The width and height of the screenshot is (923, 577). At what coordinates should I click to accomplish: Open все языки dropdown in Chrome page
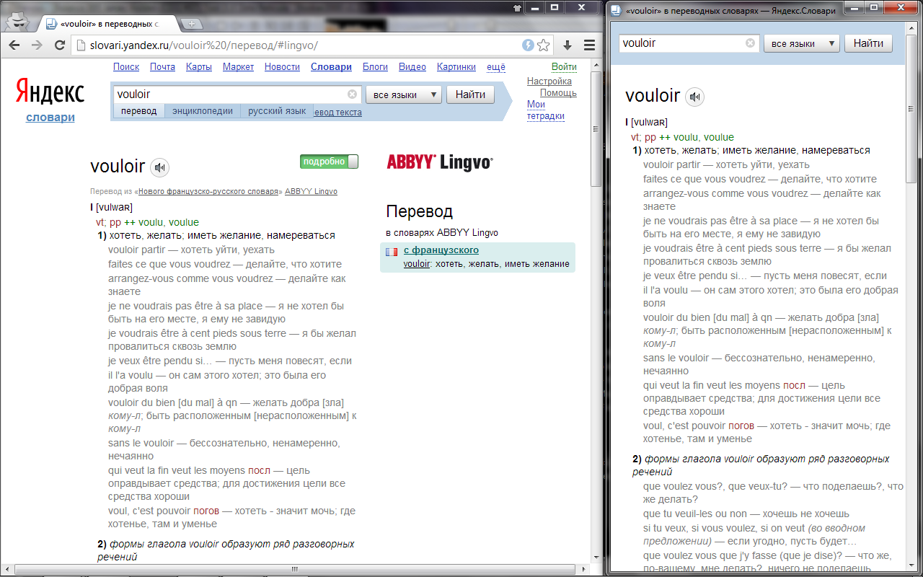pyautogui.click(x=403, y=94)
